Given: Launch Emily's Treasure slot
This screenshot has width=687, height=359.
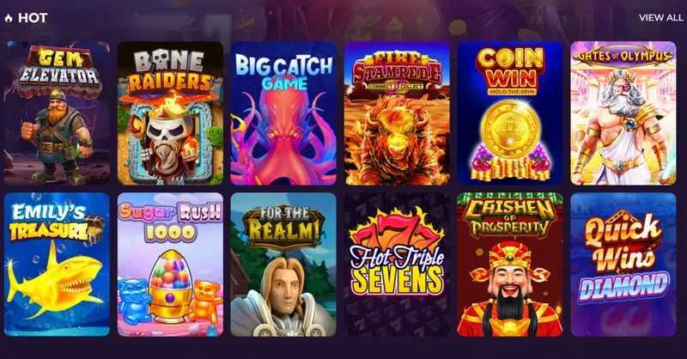Looking at the screenshot, I should [57, 265].
